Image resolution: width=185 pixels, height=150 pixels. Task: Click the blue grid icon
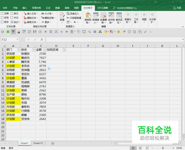95,32
